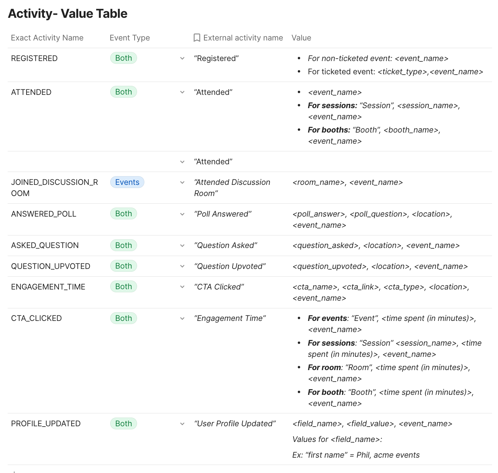498x473 pixels.
Task: Expand the PROFILE_UPDATED row's dropdown chevron
Action: 182,424
